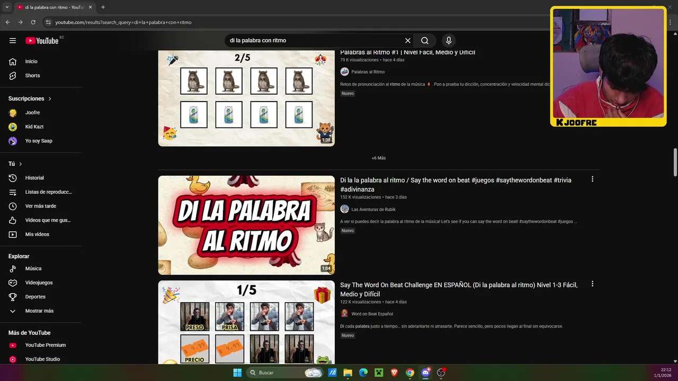Open File Explorer from the taskbar
678x381 pixels.
(x=347, y=373)
